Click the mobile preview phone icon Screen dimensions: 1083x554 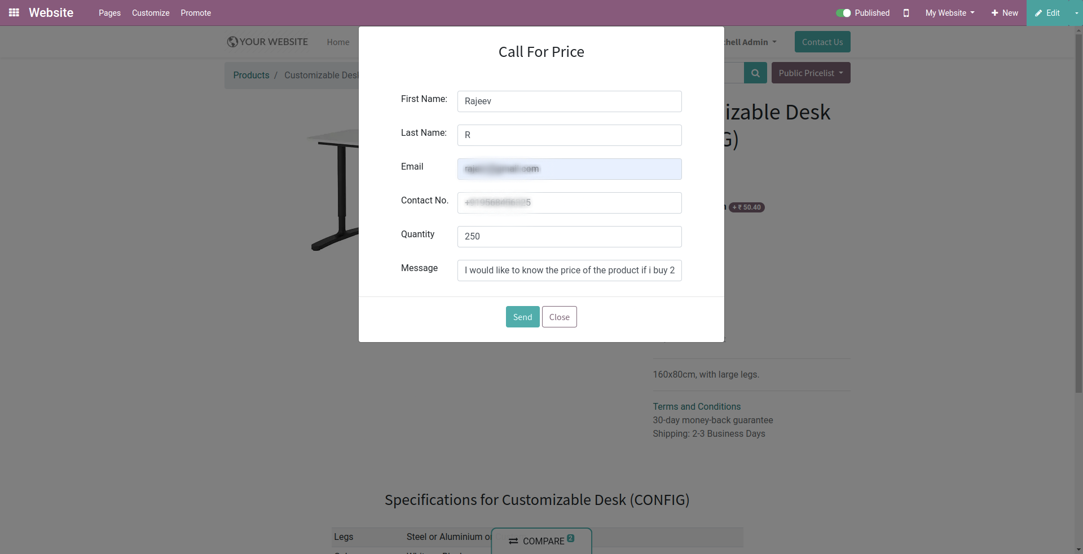coord(906,13)
